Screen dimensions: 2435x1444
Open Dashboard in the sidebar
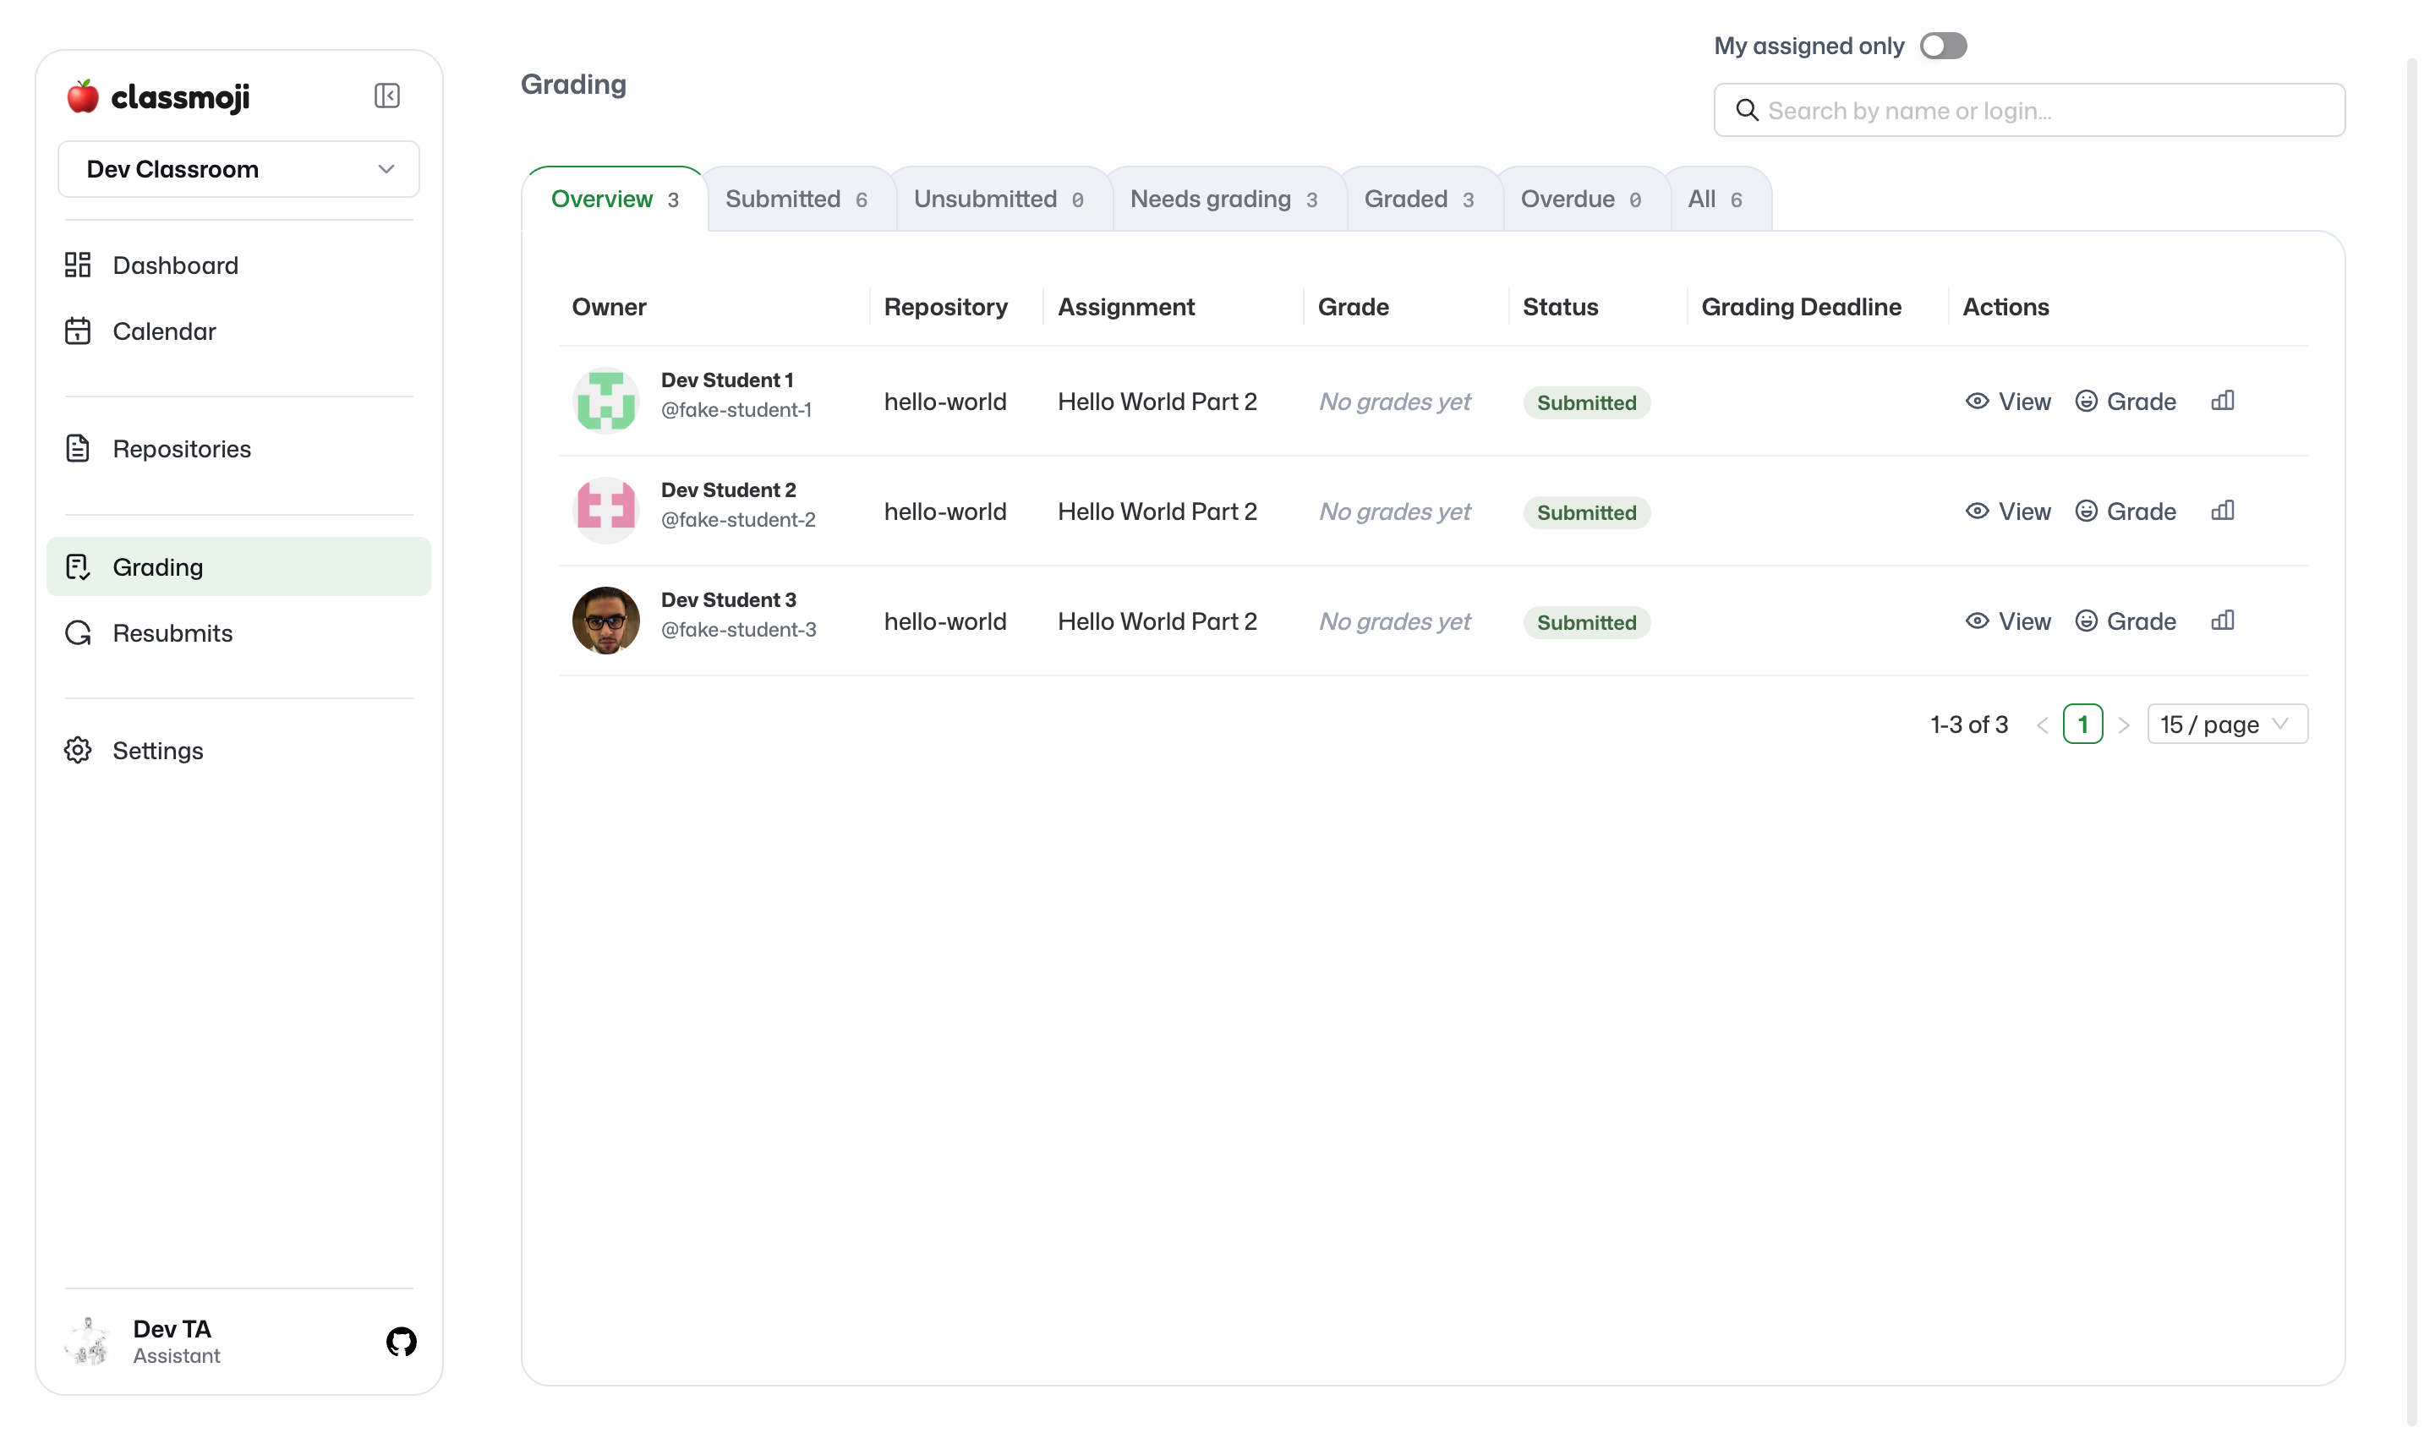click(238, 265)
